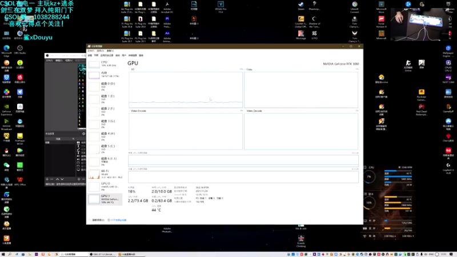Open Rockstar Games launcher icon
457x257 pixels.
[422, 95]
